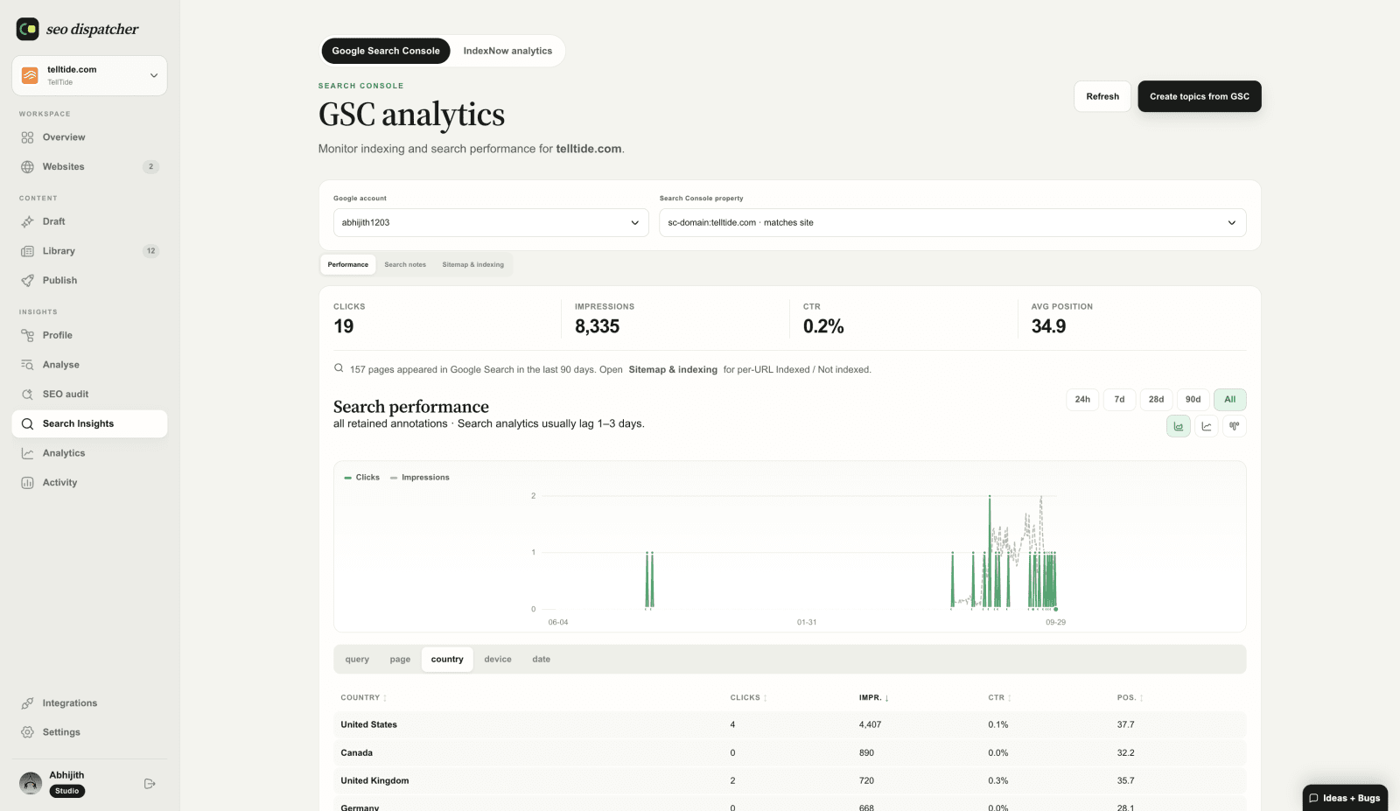Switch to the line chart view icon
The height and width of the screenshot is (811, 1400).
tap(1207, 426)
